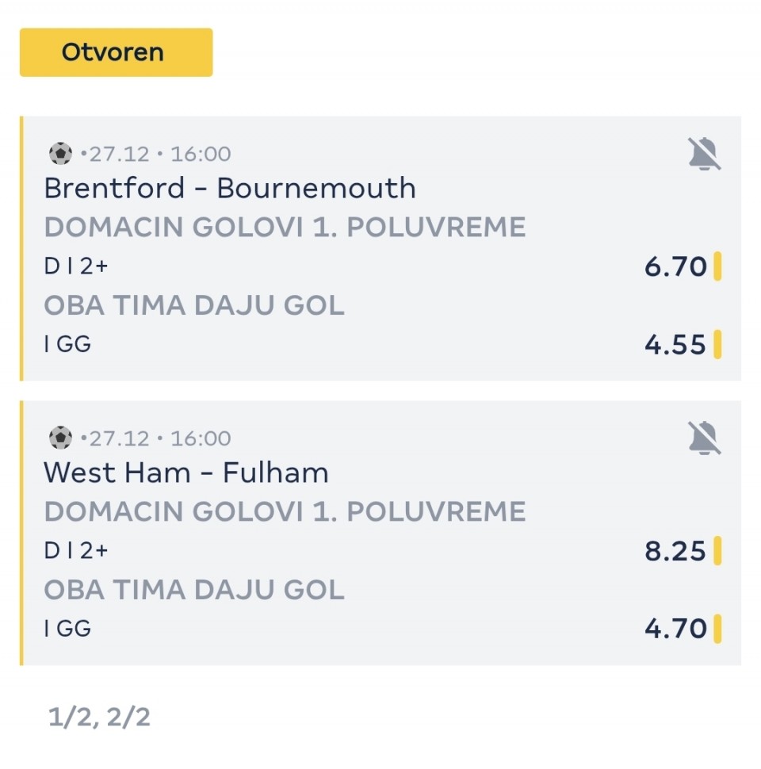Open Brentford - Bournemouth match title
This screenshot has height=769, width=761.
230,189
